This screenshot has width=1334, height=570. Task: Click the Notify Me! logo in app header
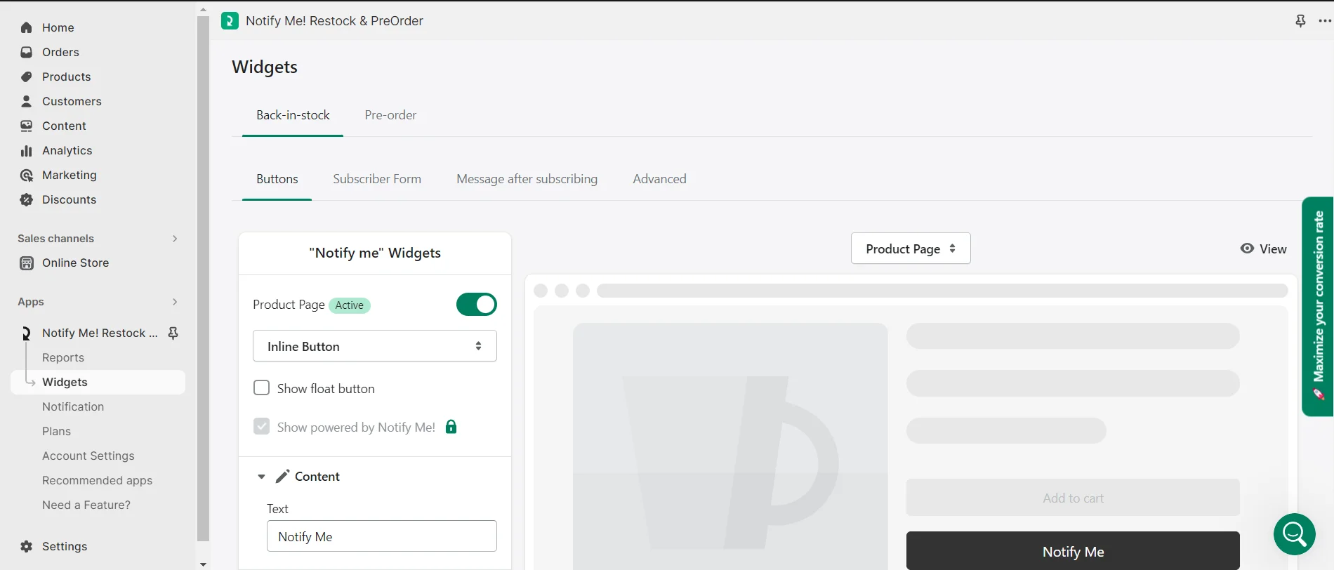click(x=230, y=20)
